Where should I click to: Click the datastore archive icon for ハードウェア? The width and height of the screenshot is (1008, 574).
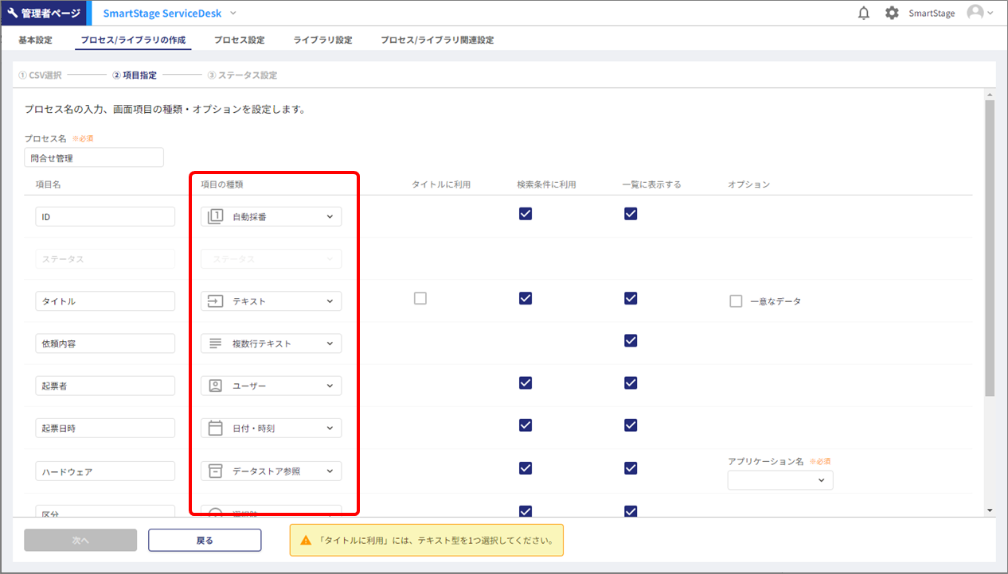[215, 471]
